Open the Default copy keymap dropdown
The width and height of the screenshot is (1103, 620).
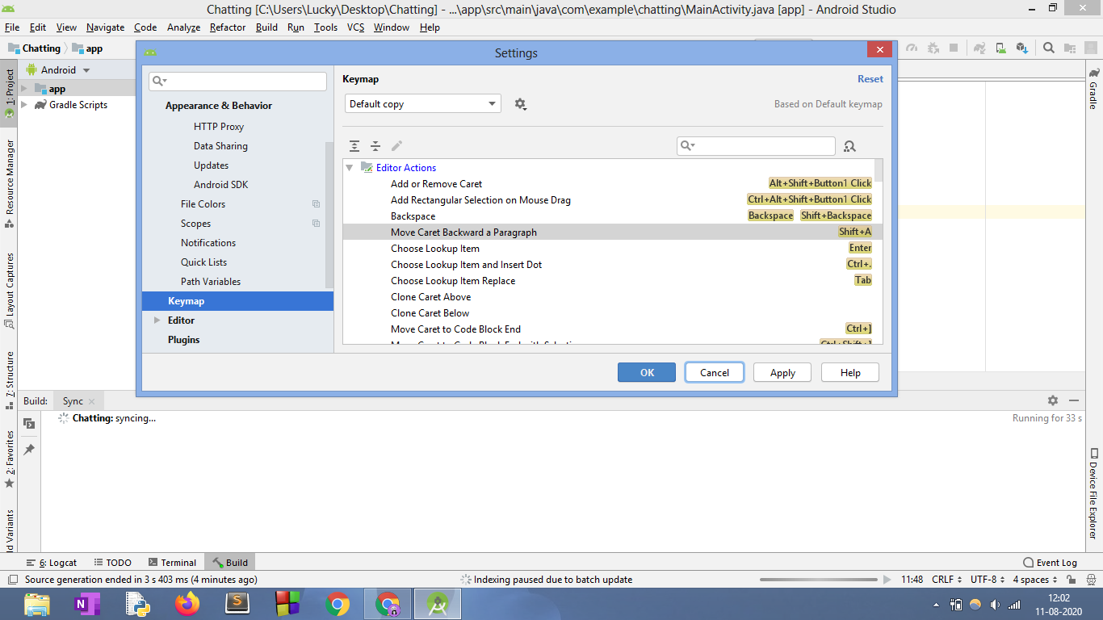coord(423,104)
